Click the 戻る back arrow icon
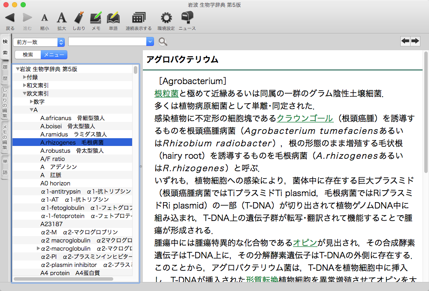Image resolution: width=429 pixels, height=291 pixels. [x=10, y=18]
